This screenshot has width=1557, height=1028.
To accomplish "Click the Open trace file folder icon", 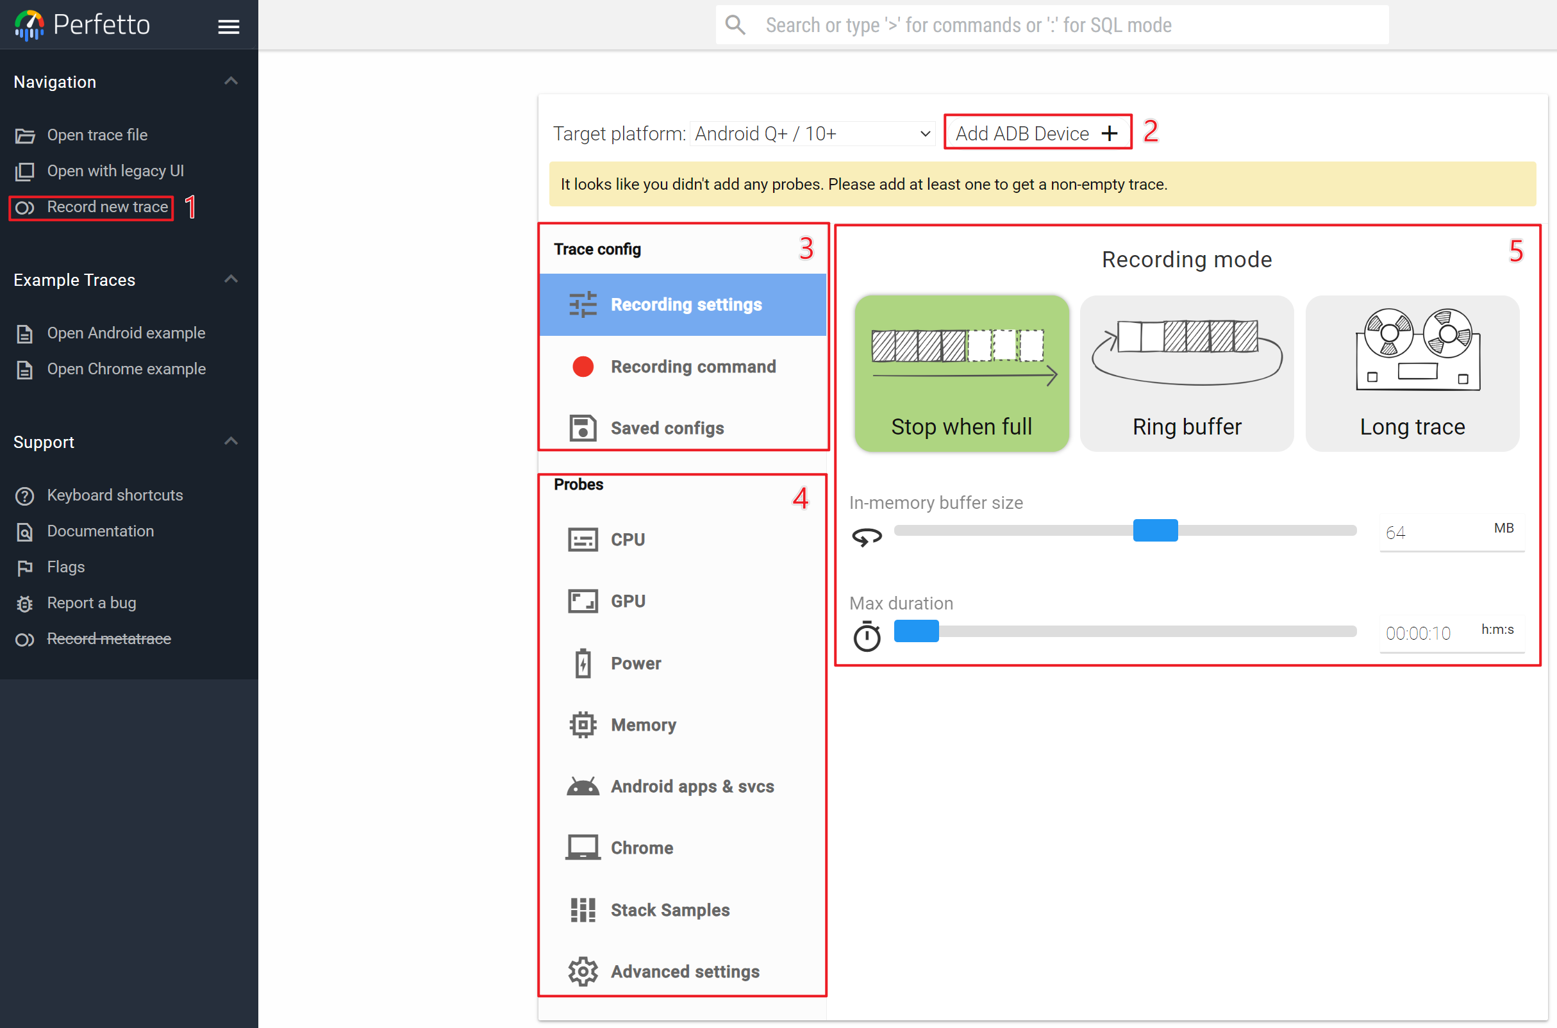I will click(25, 136).
